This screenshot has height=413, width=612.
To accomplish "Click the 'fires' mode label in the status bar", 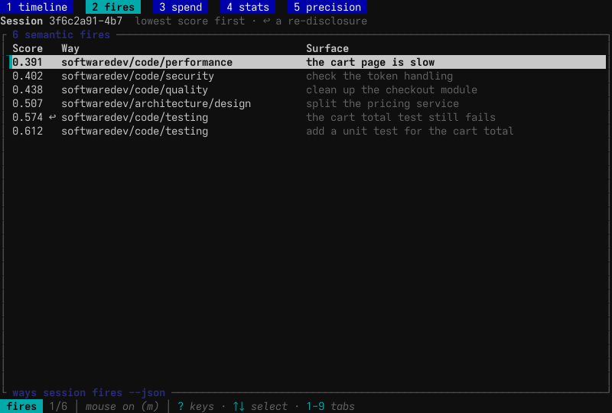I will (x=21, y=406).
